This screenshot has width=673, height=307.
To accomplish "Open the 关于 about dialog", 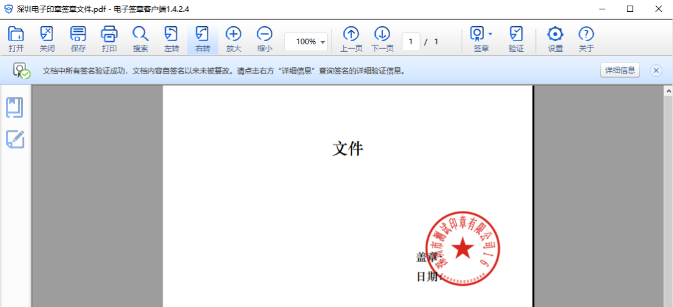I will [586, 39].
